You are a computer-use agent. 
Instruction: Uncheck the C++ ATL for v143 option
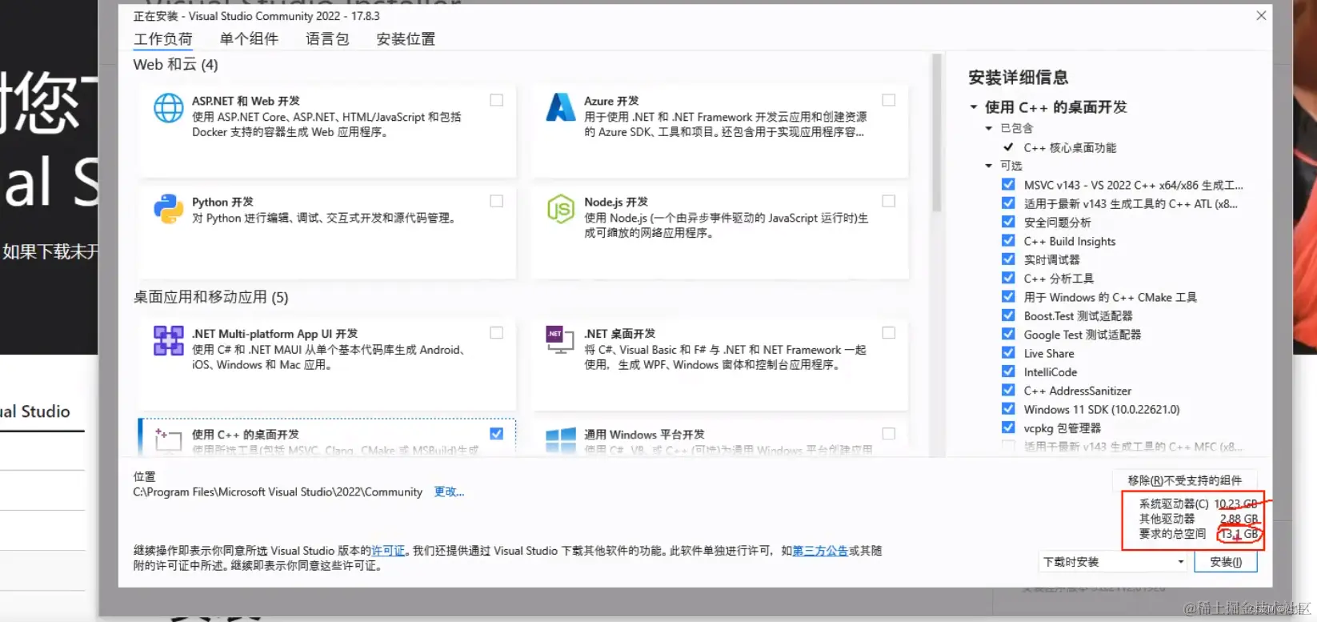coord(1008,203)
